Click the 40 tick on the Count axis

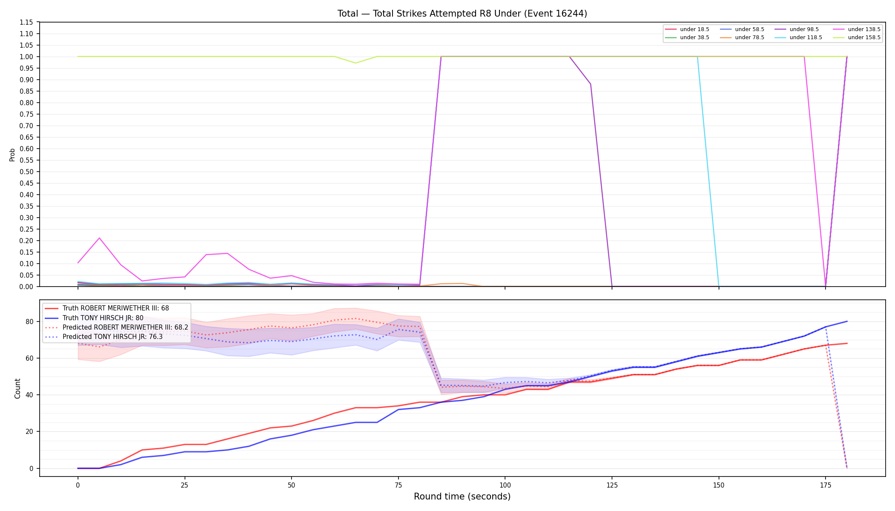pyautogui.click(x=29, y=395)
